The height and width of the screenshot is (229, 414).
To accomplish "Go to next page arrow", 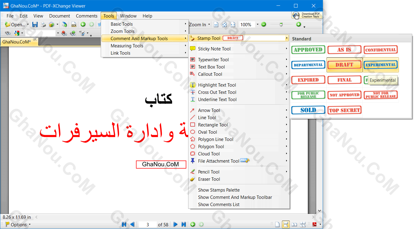I will (x=175, y=224).
